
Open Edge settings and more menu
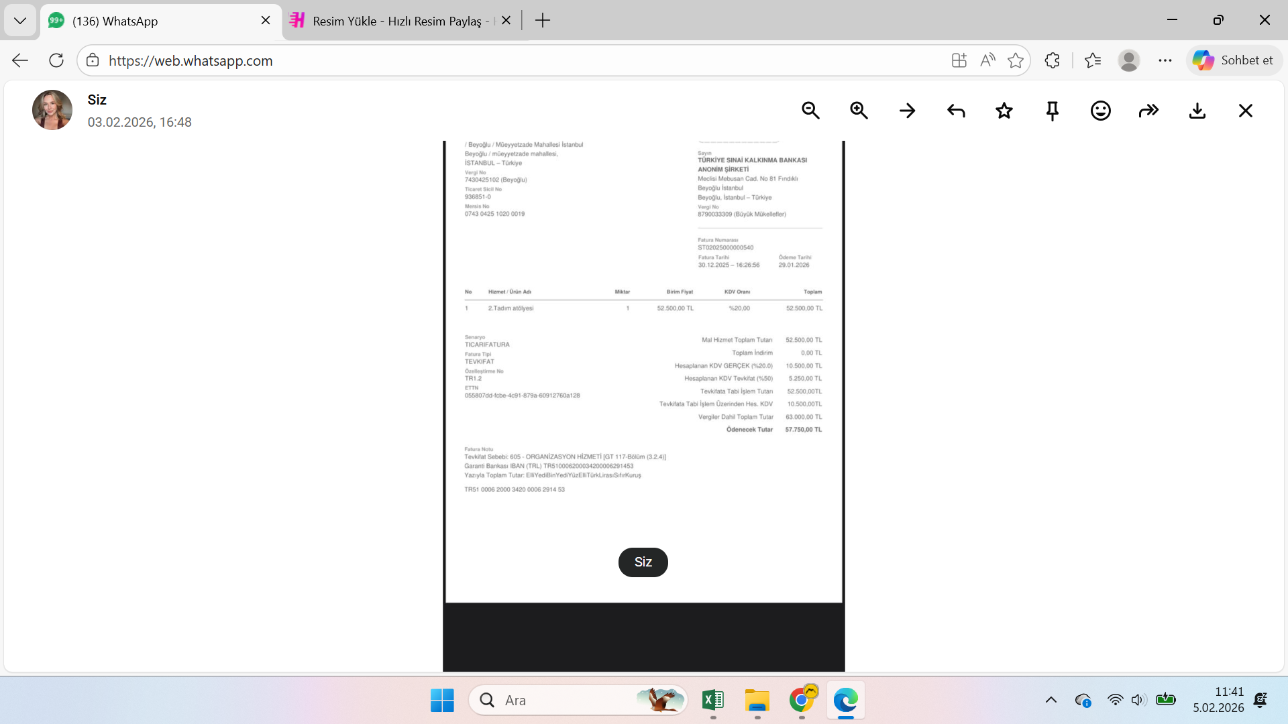coord(1165,60)
